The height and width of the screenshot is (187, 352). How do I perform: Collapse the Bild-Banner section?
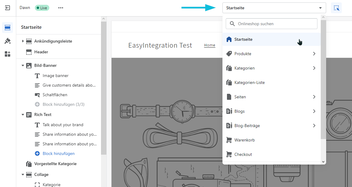click(x=23, y=66)
